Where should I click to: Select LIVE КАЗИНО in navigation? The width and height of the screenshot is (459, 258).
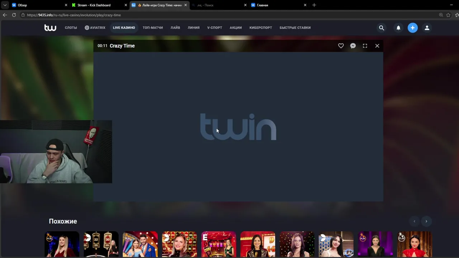pos(124,28)
